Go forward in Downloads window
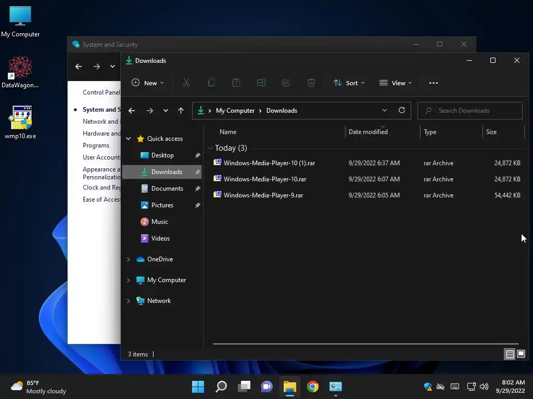This screenshot has height=399, width=533. pos(149,111)
